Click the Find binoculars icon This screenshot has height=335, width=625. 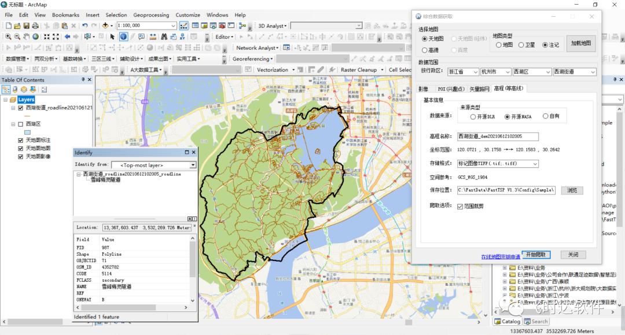[164, 36]
